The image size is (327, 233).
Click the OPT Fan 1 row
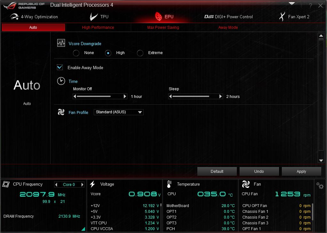click(x=276, y=229)
